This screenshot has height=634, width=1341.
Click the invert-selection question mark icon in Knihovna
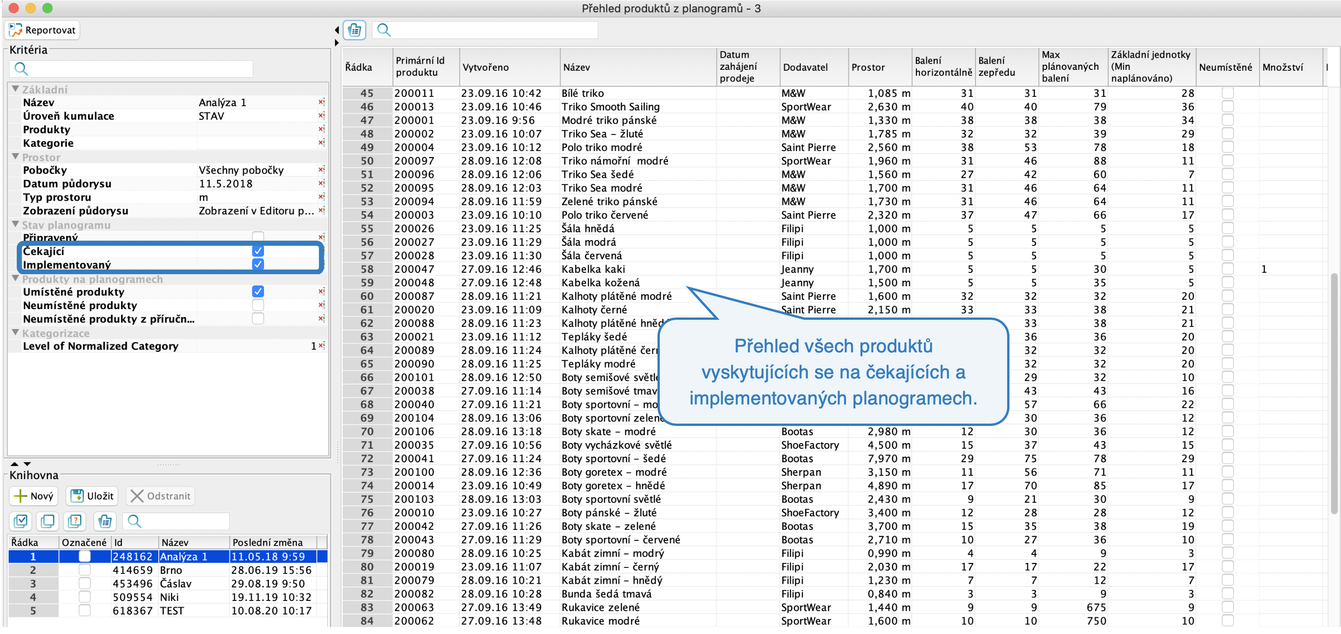75,521
